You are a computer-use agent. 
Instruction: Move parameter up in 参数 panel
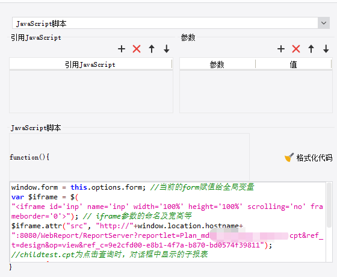coord(311,49)
